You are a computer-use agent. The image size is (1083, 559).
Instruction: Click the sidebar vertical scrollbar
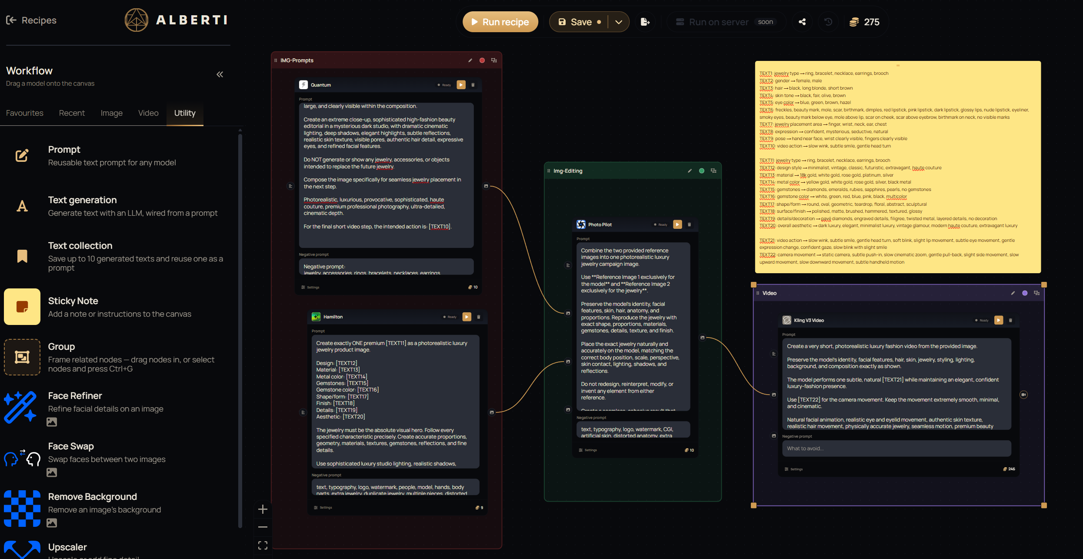tap(240, 331)
